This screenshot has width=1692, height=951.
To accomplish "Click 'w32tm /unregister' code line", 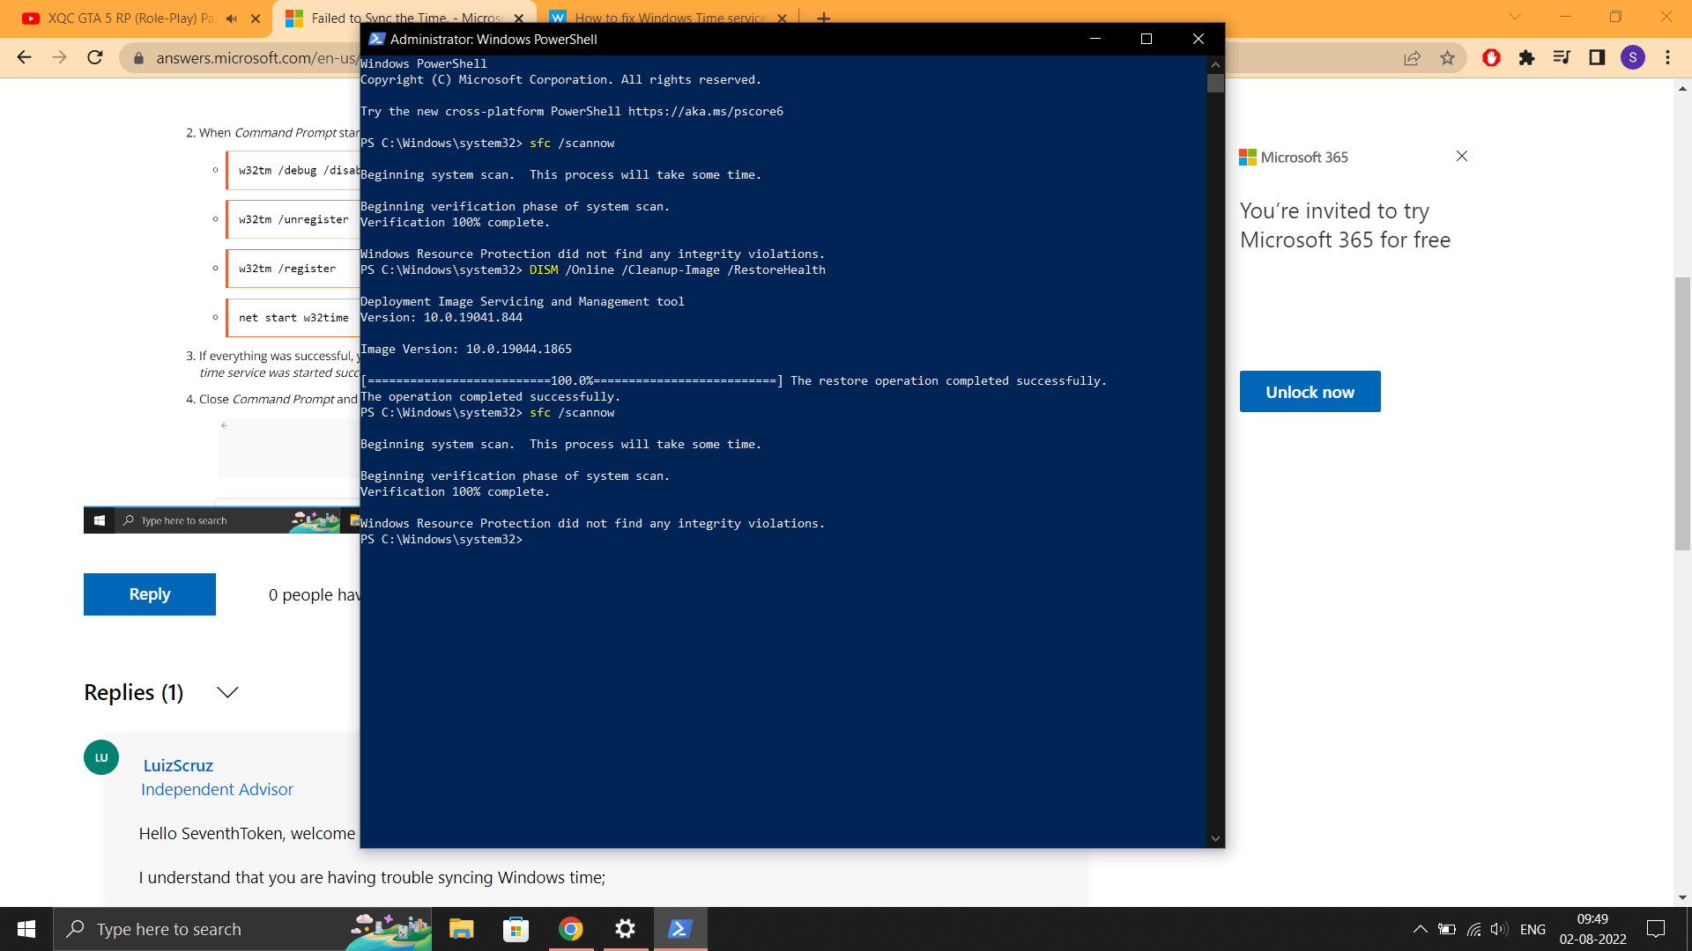I will (293, 219).
